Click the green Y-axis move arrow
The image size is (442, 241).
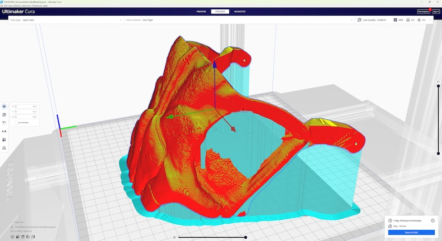169,117
